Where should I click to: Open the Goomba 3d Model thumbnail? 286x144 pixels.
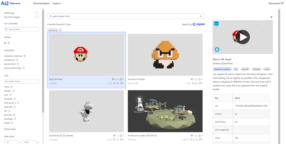tap(165, 55)
